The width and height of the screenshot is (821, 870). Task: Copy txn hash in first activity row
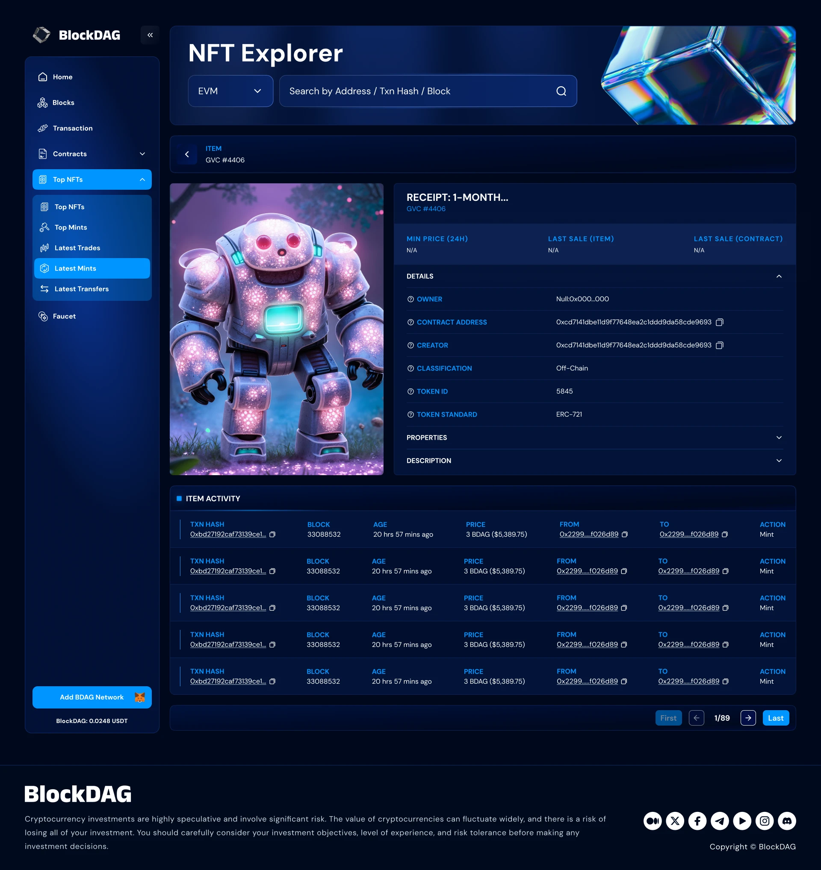(272, 534)
